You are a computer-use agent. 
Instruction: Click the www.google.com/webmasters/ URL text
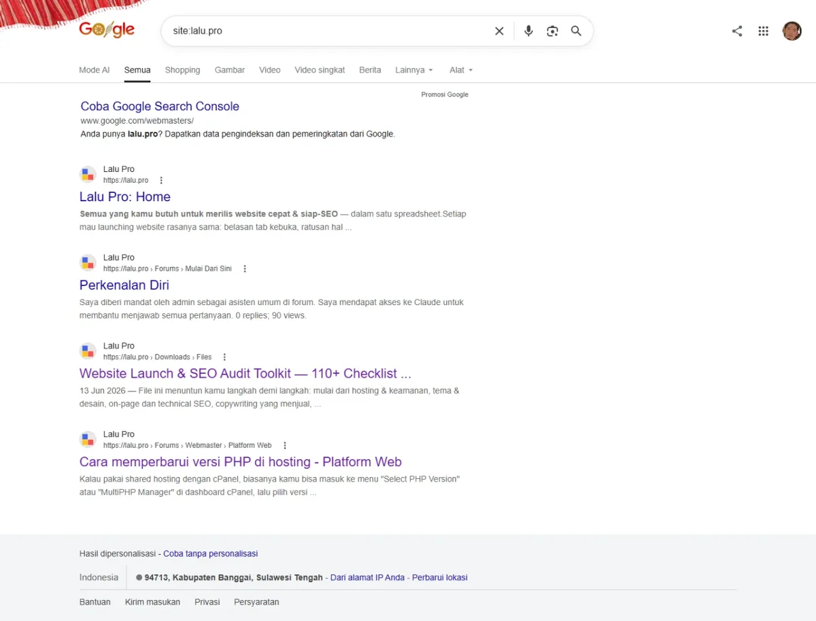click(137, 121)
